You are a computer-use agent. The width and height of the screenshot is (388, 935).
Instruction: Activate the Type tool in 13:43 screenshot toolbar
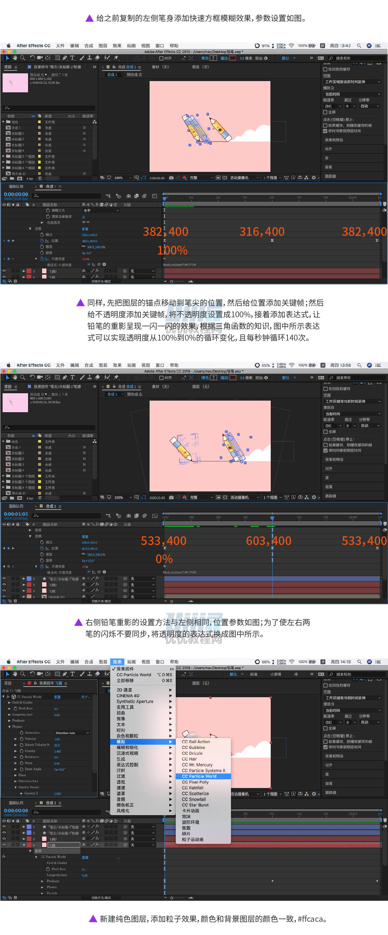point(72,58)
